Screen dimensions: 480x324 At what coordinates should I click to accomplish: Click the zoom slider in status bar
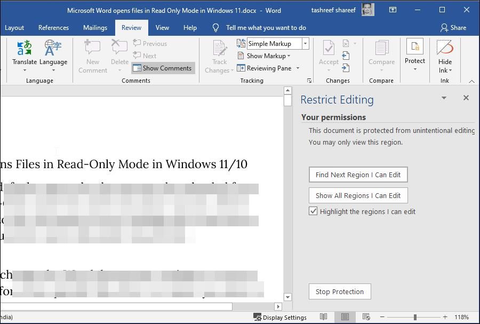click(x=414, y=317)
